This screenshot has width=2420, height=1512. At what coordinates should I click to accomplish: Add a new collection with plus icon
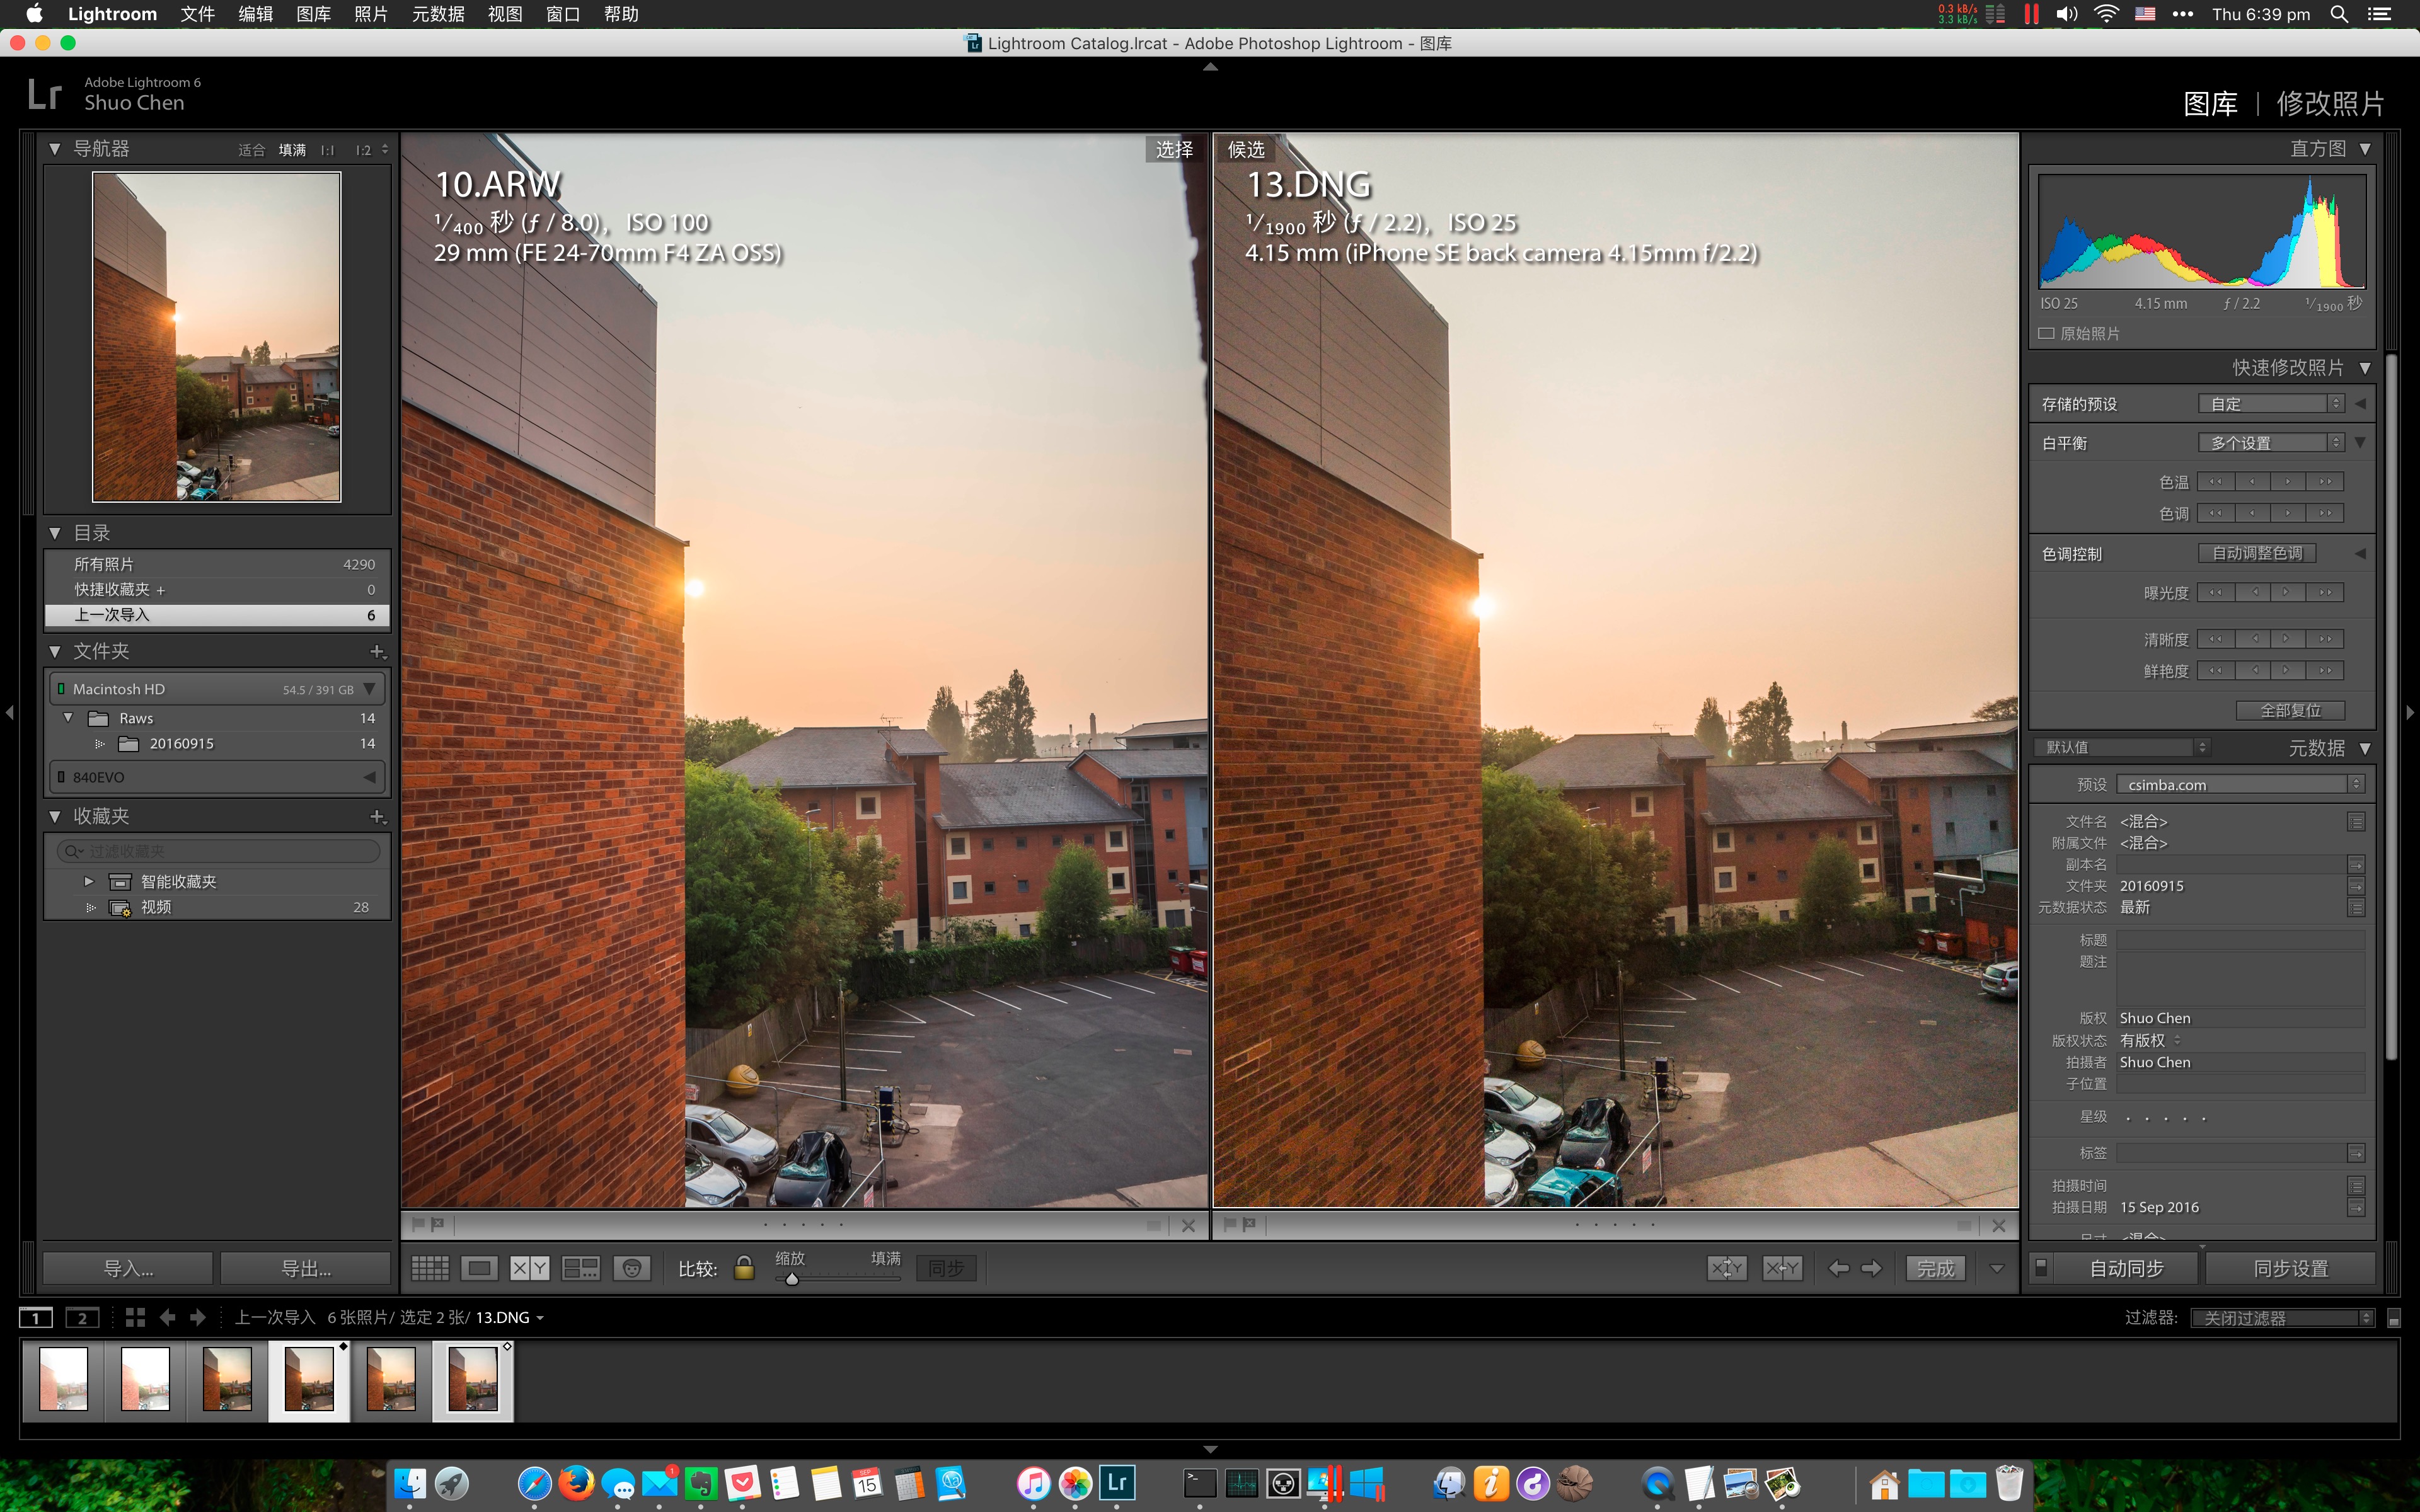(x=377, y=816)
